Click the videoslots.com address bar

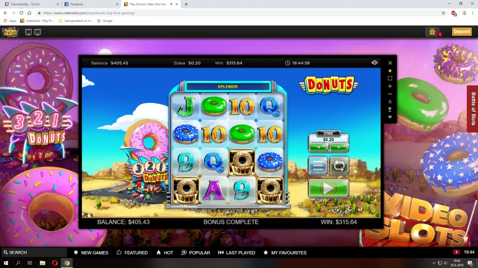pos(238,13)
